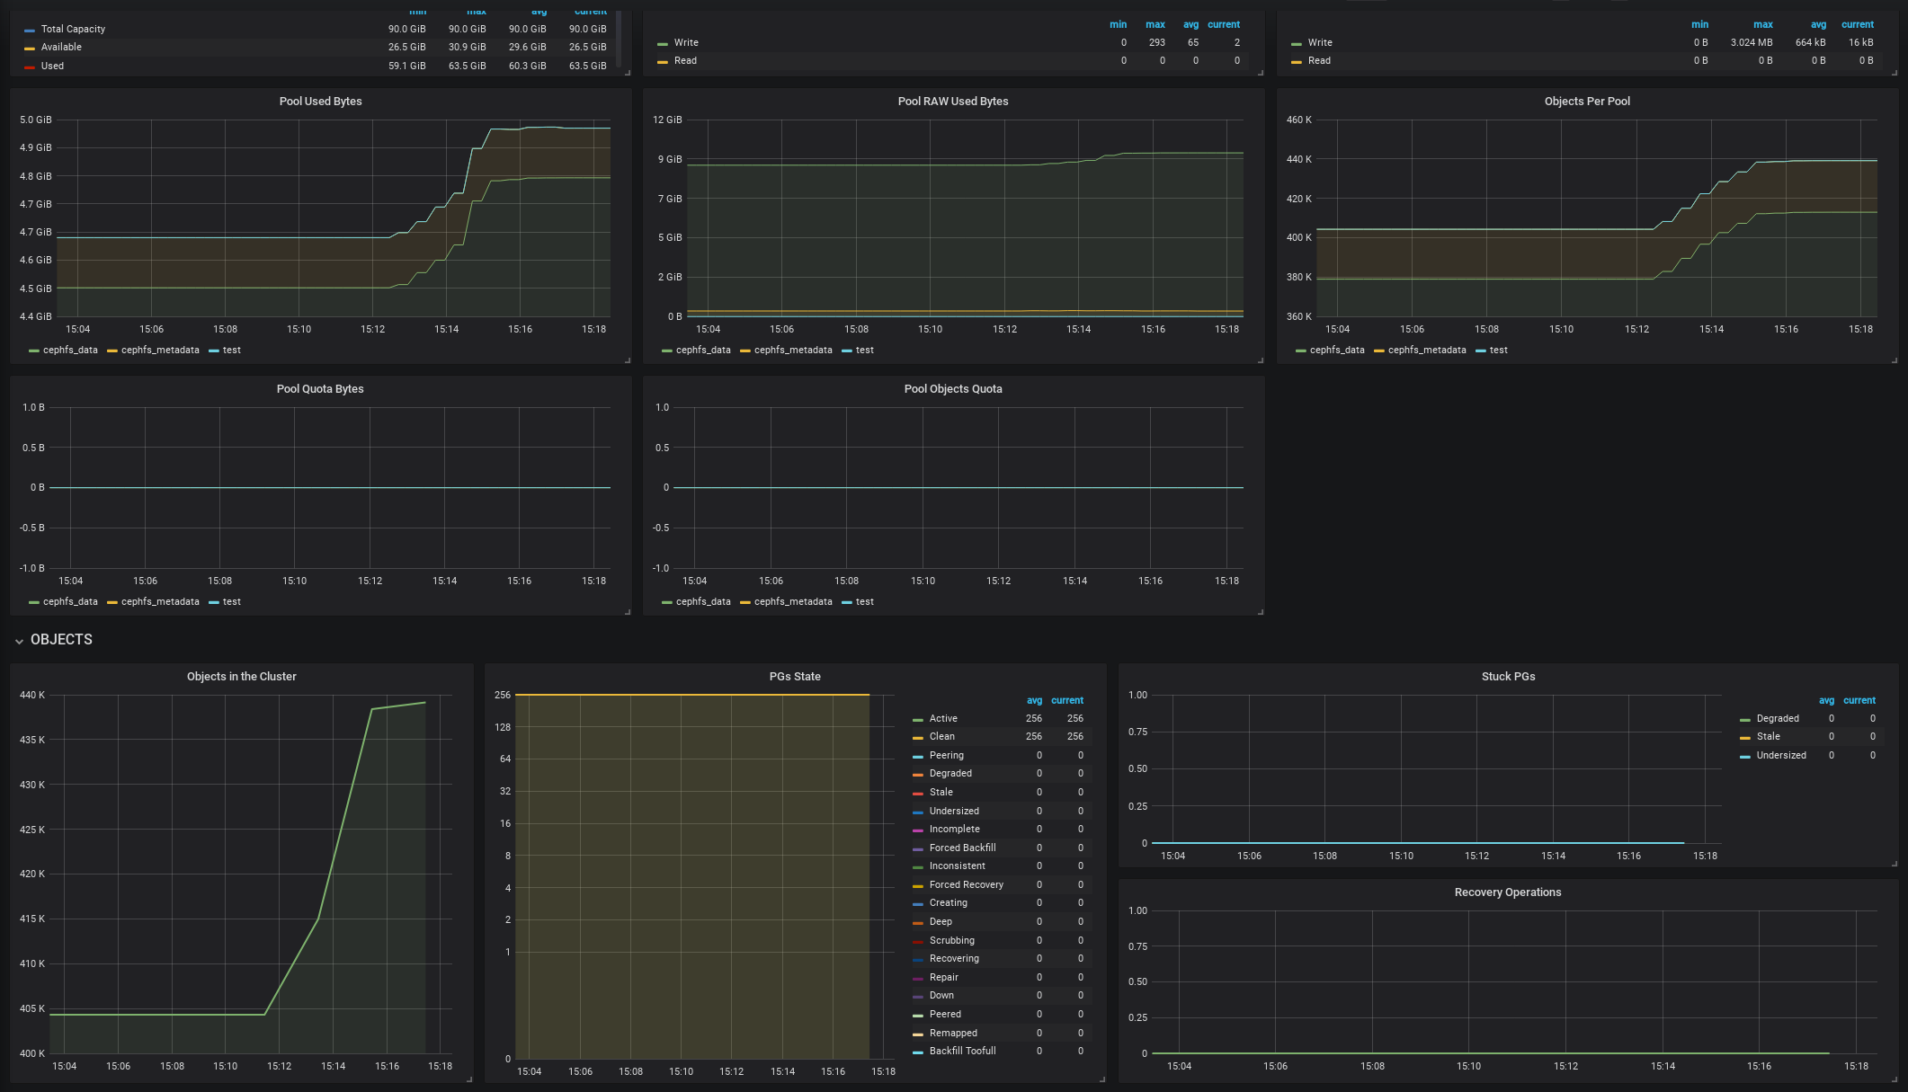This screenshot has height=1092, width=1908.
Task: Open the PGs State panel title menu
Action: tap(794, 677)
